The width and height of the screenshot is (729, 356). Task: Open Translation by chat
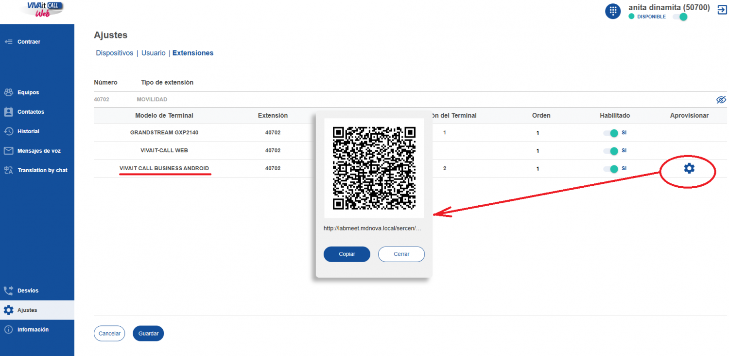(37, 170)
